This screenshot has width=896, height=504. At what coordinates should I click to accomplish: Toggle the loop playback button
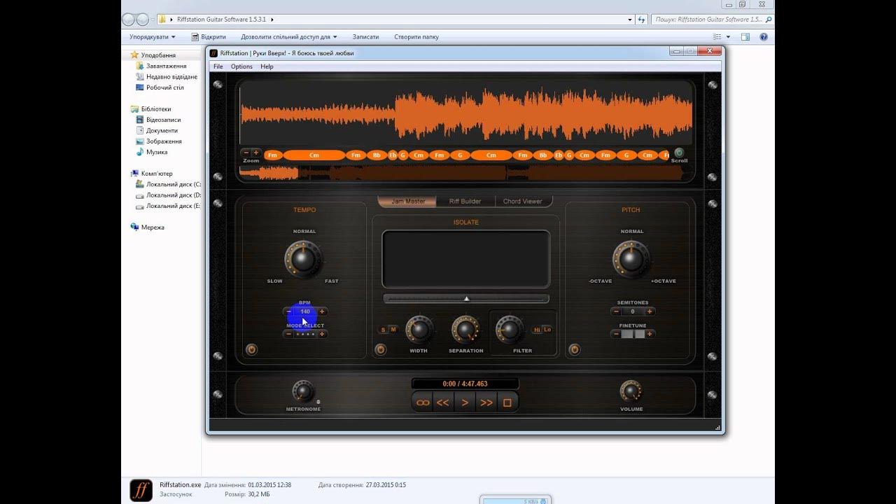(423, 402)
